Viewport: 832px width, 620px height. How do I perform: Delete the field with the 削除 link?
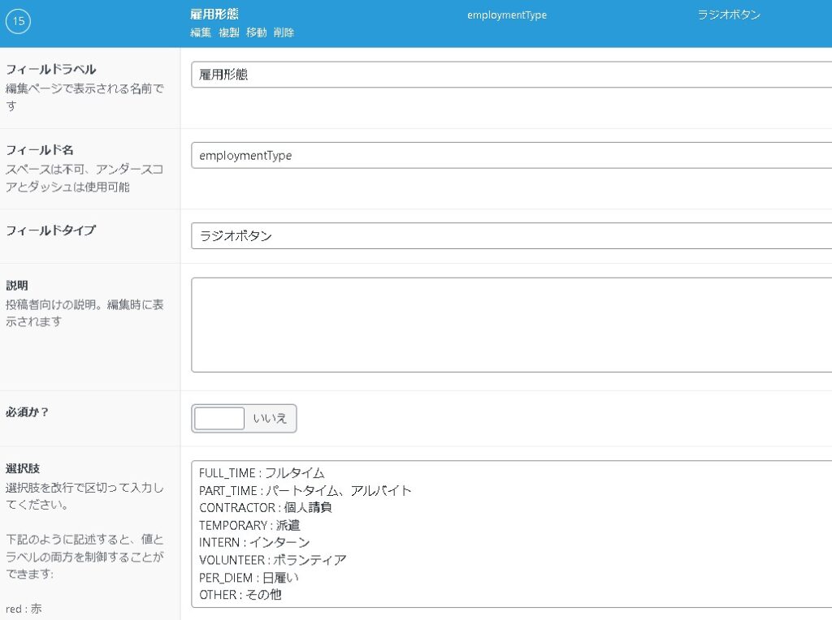284,33
